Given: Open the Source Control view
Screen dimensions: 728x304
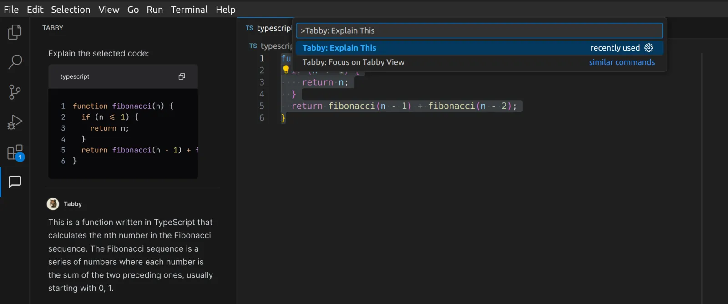Looking at the screenshot, I should click(15, 92).
